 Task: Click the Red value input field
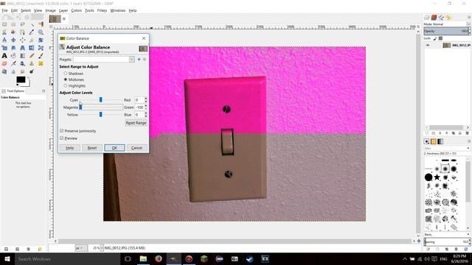pyautogui.click(x=139, y=100)
